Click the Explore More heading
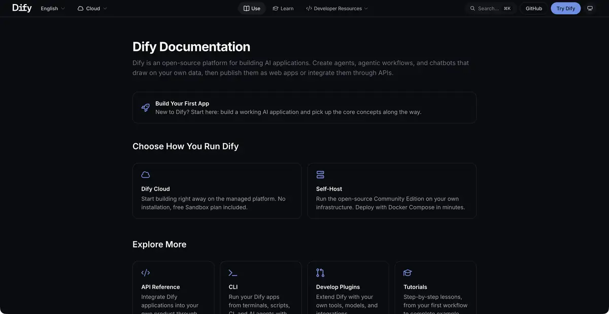The image size is (609, 314). point(159,244)
